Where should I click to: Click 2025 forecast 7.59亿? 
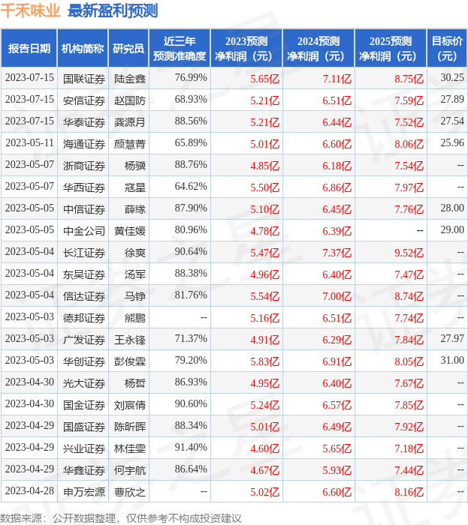click(x=409, y=100)
